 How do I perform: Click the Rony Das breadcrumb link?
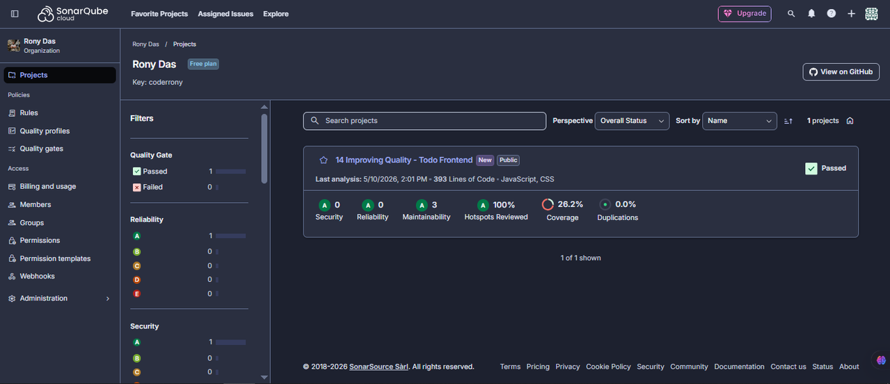(x=146, y=44)
